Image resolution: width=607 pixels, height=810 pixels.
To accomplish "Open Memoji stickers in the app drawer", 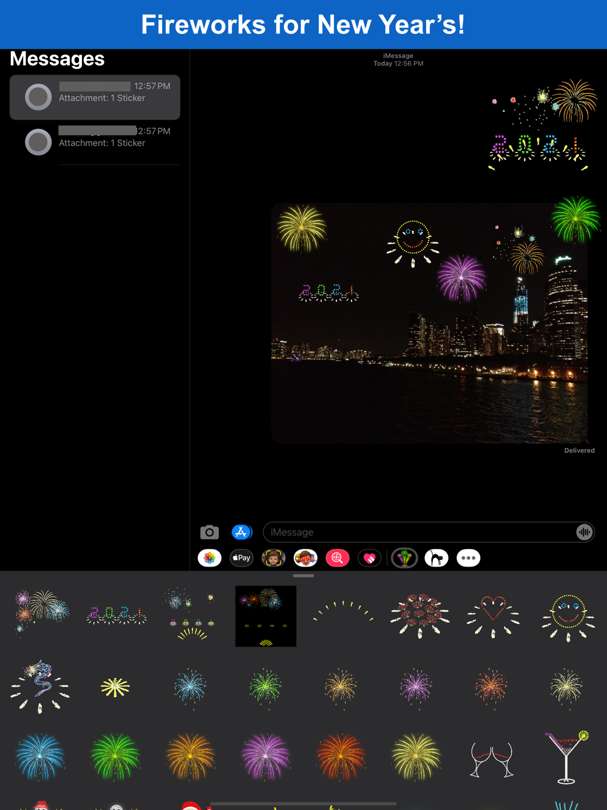I will click(305, 558).
